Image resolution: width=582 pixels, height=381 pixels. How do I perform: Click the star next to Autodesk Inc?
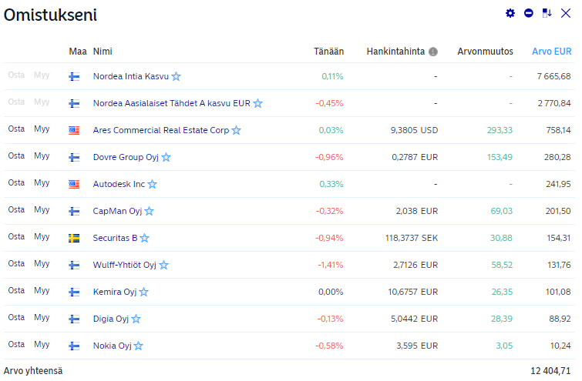(x=152, y=184)
